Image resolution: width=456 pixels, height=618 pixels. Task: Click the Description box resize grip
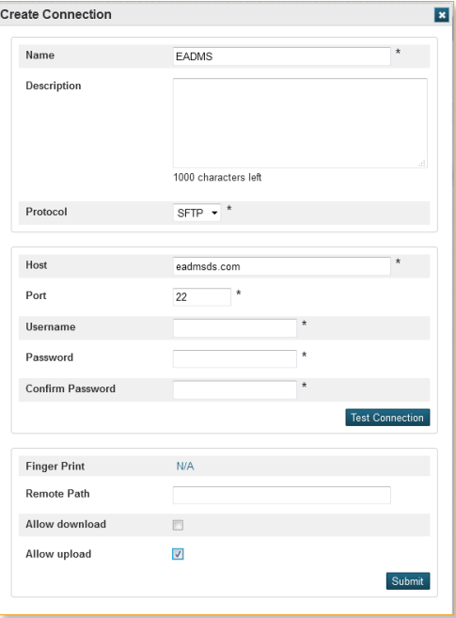pyautogui.click(x=422, y=163)
